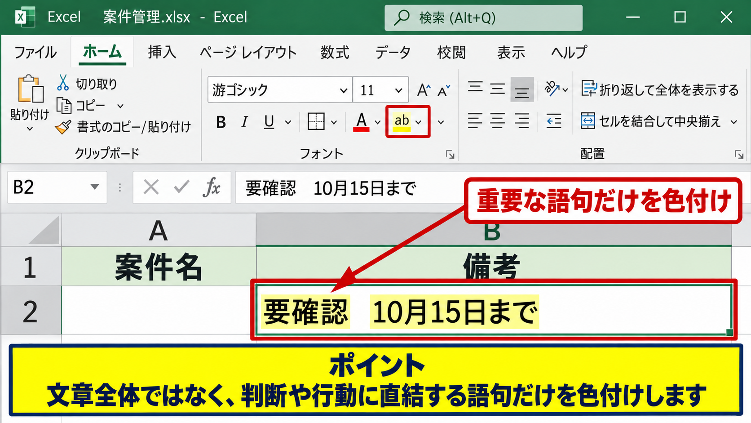Switch to the 挿入 tab
Viewport: 751px width, 423px height.
click(162, 53)
